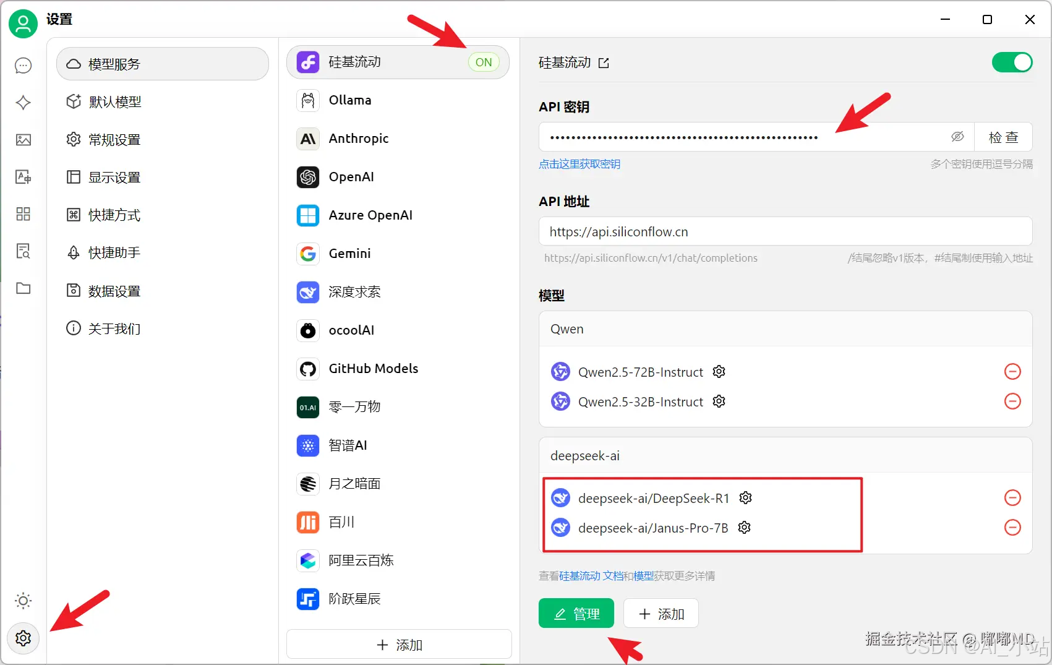Remove the Qwen2.5-32B-Instruct model
1052x665 pixels.
pos(1012,401)
